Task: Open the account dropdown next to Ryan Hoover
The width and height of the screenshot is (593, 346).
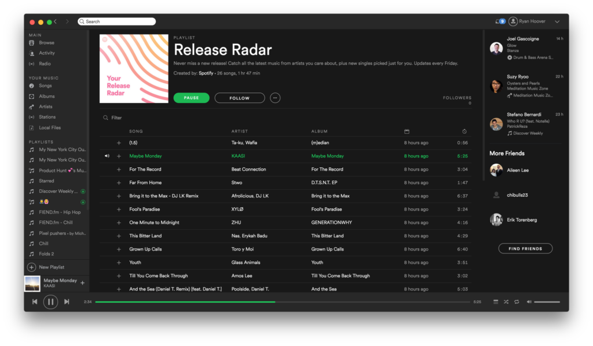Action: (x=557, y=21)
